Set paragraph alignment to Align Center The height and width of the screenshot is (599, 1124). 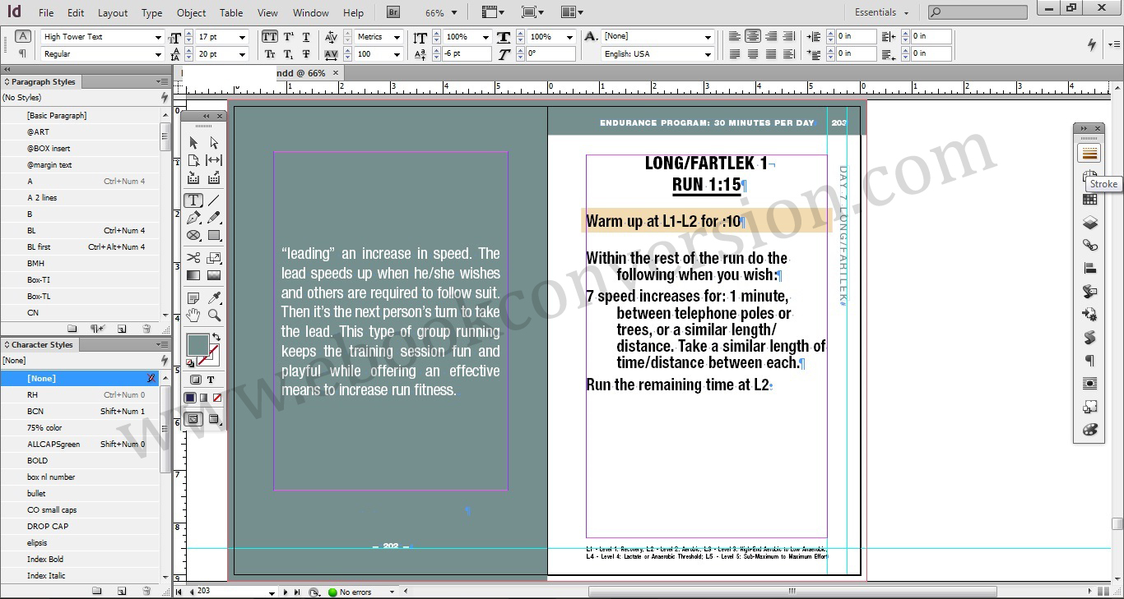[753, 37]
